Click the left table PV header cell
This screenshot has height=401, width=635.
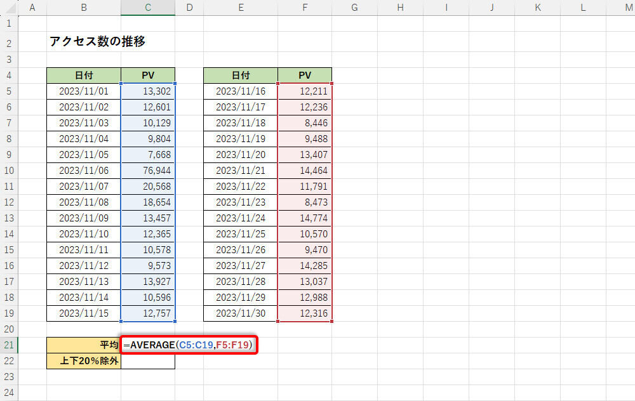click(x=148, y=76)
